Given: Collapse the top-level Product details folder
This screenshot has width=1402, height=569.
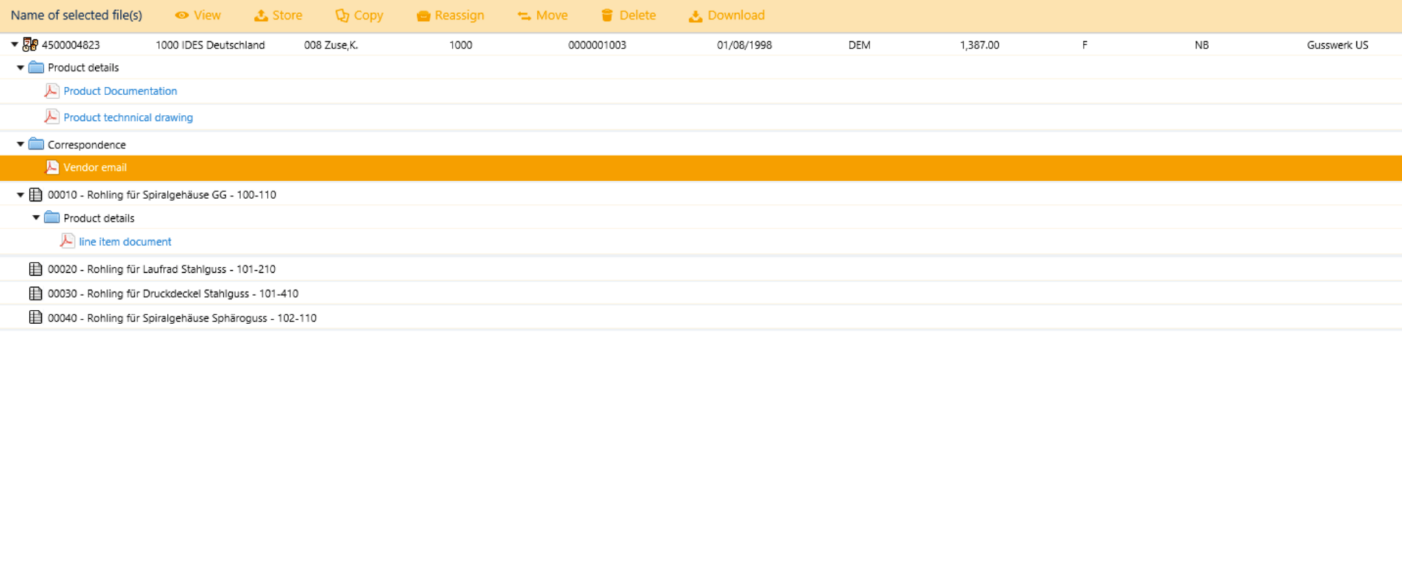Looking at the screenshot, I should click(x=21, y=68).
